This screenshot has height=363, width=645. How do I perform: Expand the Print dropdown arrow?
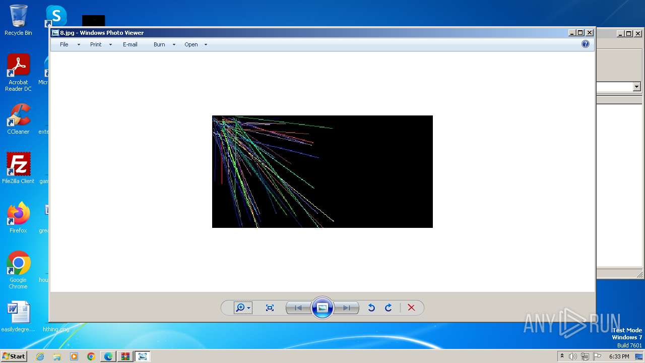point(110,44)
